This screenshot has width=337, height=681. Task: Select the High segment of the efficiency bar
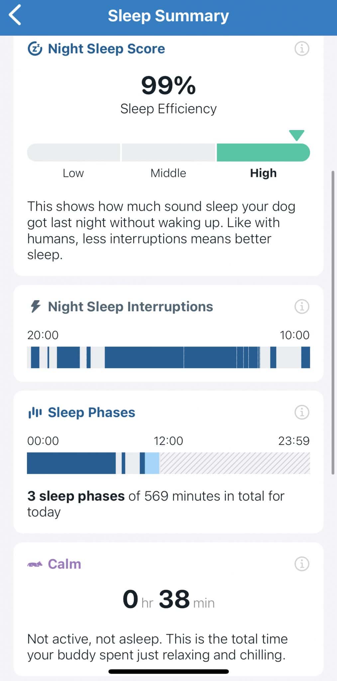263,152
